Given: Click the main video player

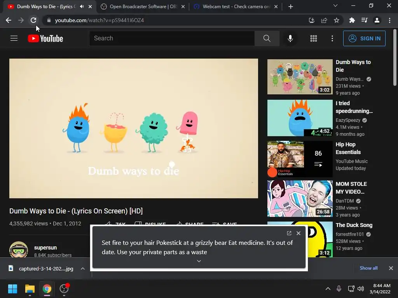Looking at the screenshot, I should 134,128.
